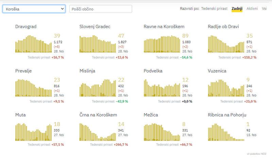Select the Zadnji sort option
Viewport: 272px width, 161px height.
[237, 8]
